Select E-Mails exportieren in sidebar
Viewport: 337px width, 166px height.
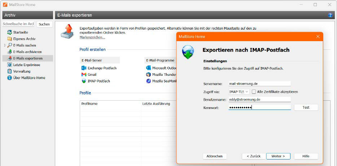click(x=28, y=58)
